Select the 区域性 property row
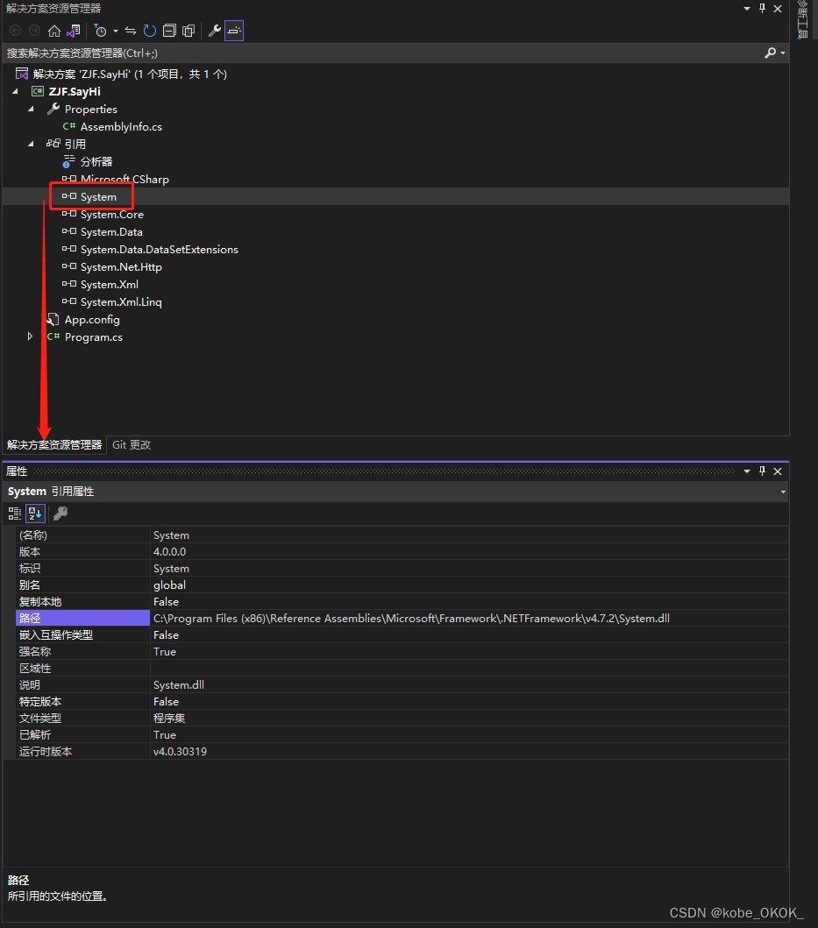 pos(402,669)
